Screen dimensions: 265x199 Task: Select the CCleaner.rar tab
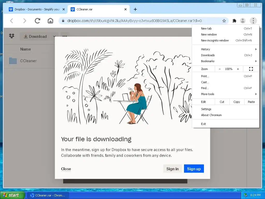[x=98, y=9]
